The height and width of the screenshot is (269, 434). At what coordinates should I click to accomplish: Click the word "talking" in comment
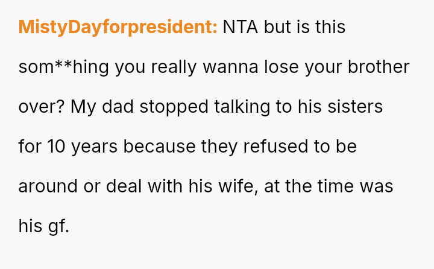[242, 107]
